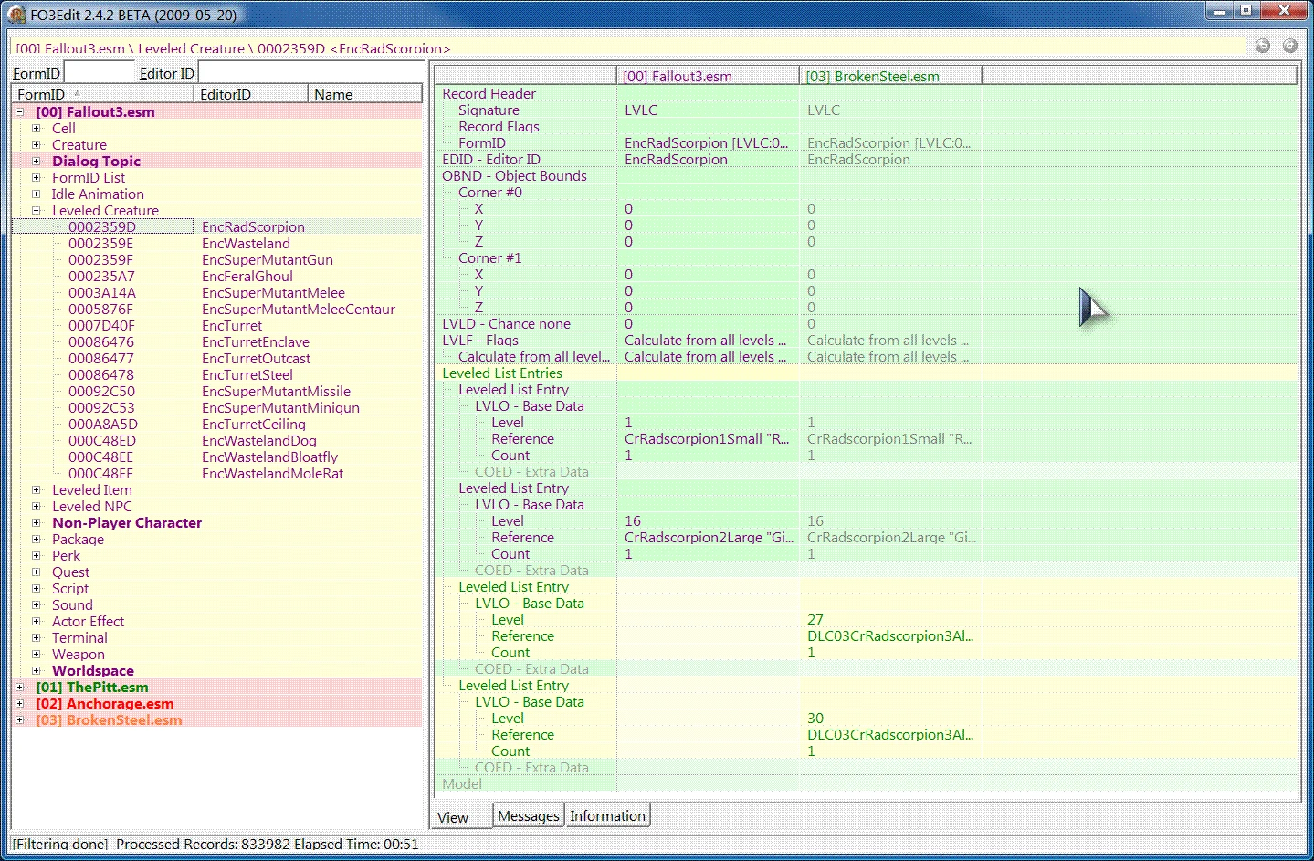
Task: Open the Information tab
Action: click(x=608, y=816)
